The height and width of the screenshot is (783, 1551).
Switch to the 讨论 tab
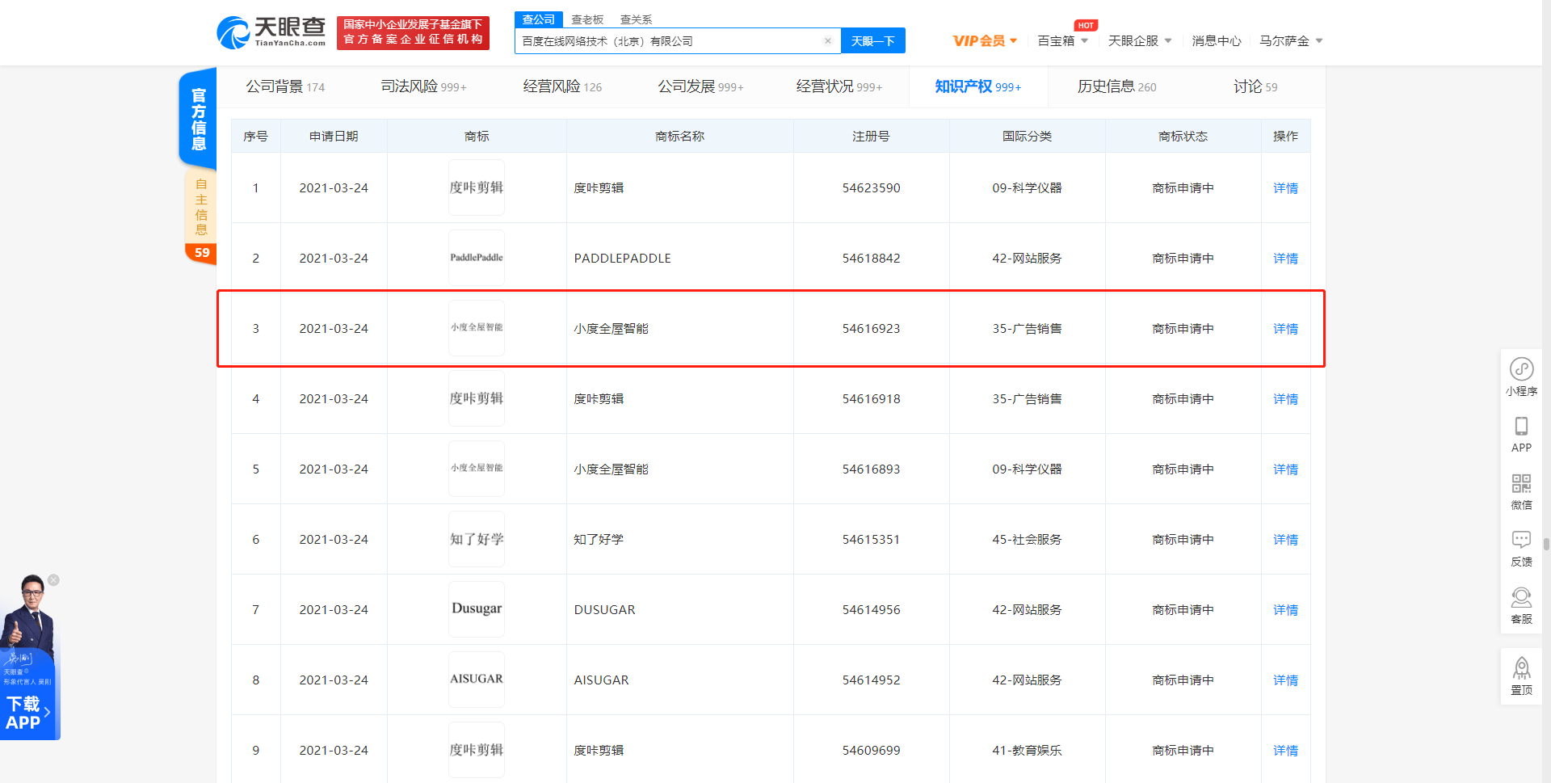pos(1255,86)
